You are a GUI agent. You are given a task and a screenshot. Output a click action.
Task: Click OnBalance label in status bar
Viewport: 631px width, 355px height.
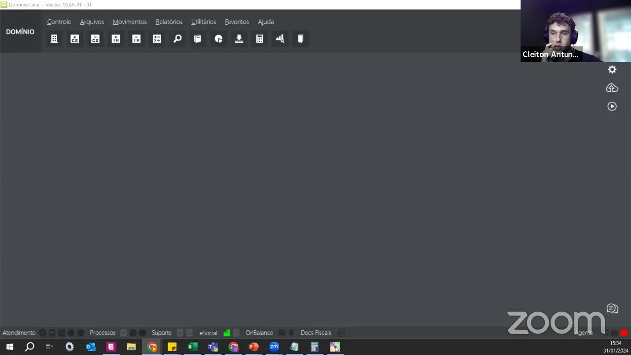(x=259, y=333)
